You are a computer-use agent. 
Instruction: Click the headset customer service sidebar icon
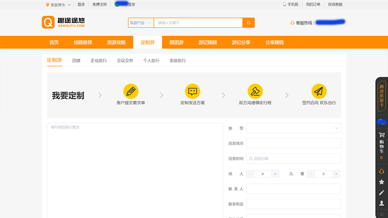click(381, 171)
